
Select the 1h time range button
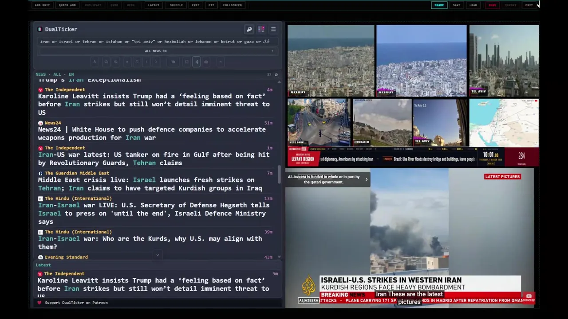pos(173,62)
